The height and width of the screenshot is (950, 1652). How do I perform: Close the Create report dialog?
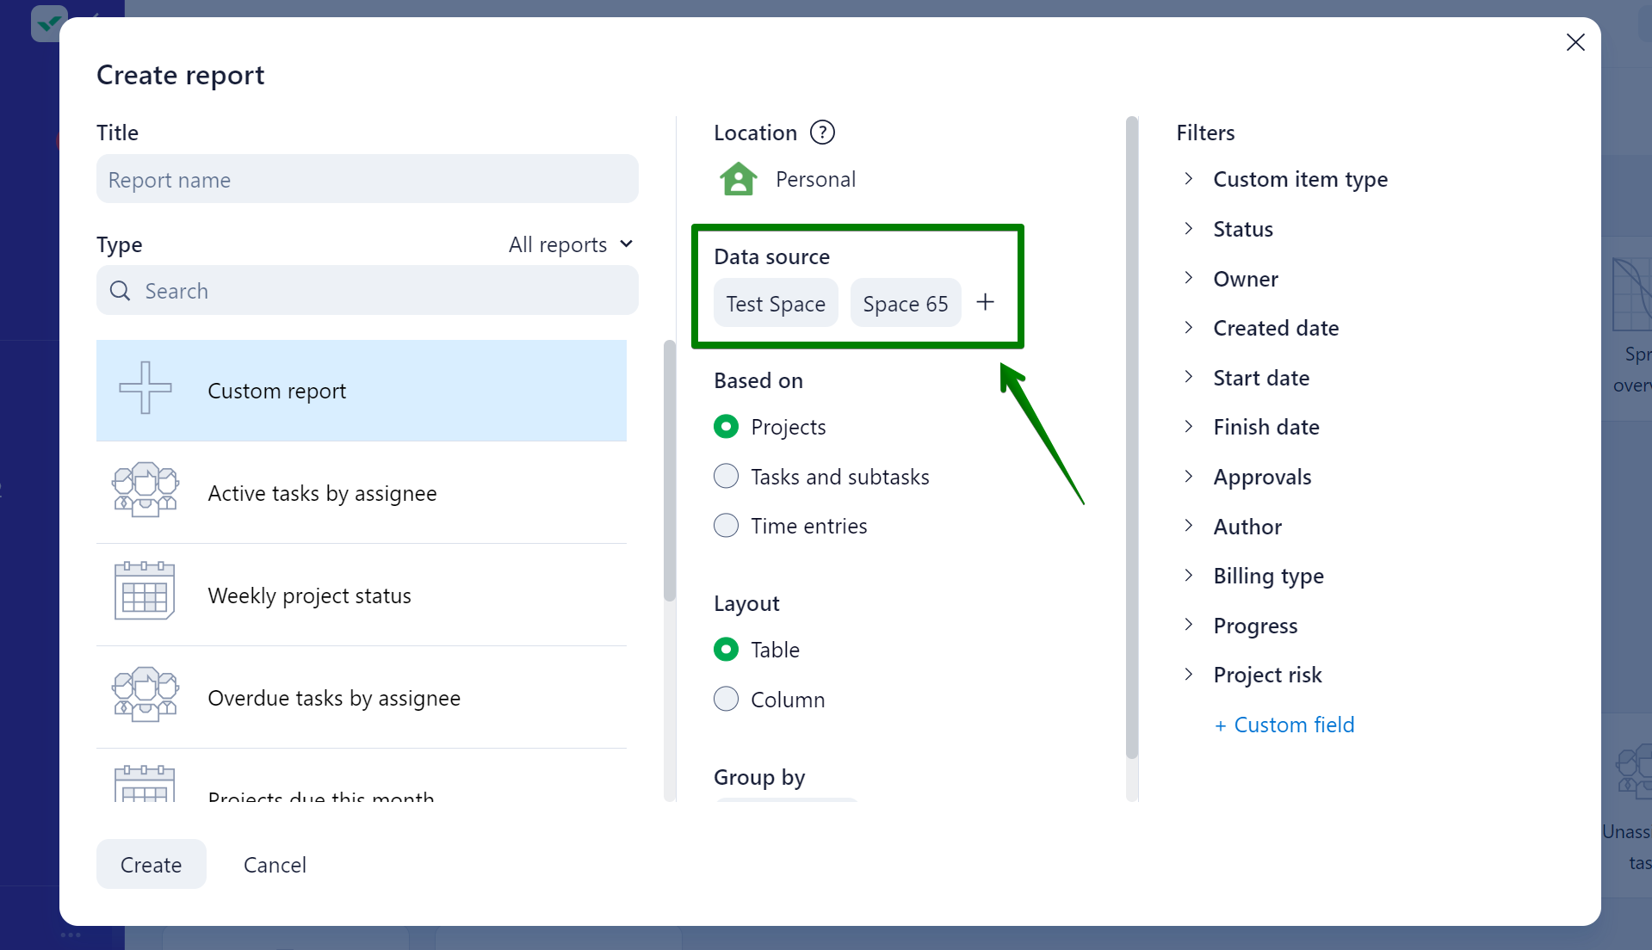tap(1575, 42)
